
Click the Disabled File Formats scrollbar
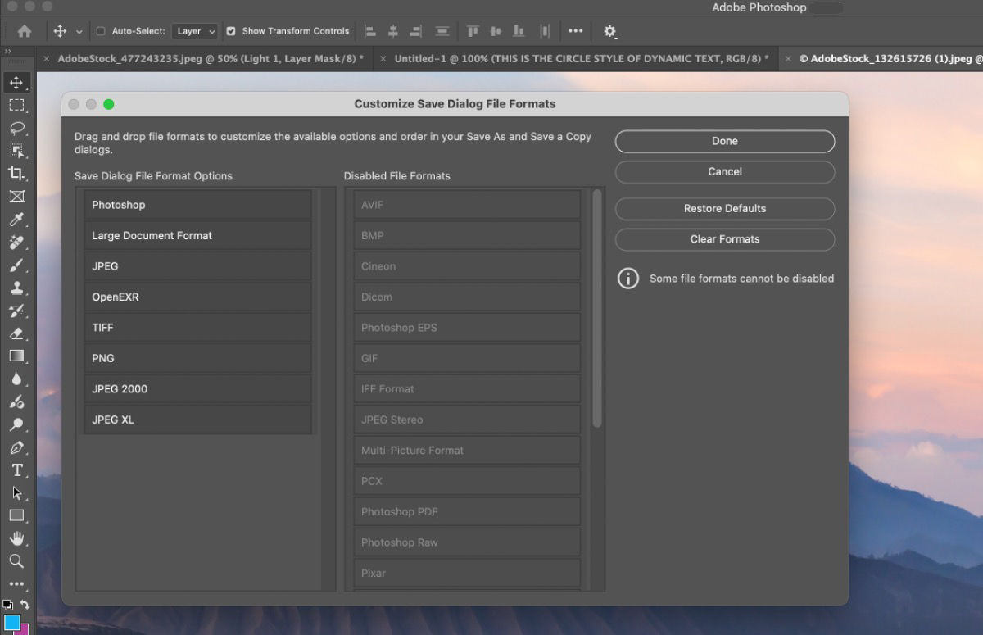point(597,309)
